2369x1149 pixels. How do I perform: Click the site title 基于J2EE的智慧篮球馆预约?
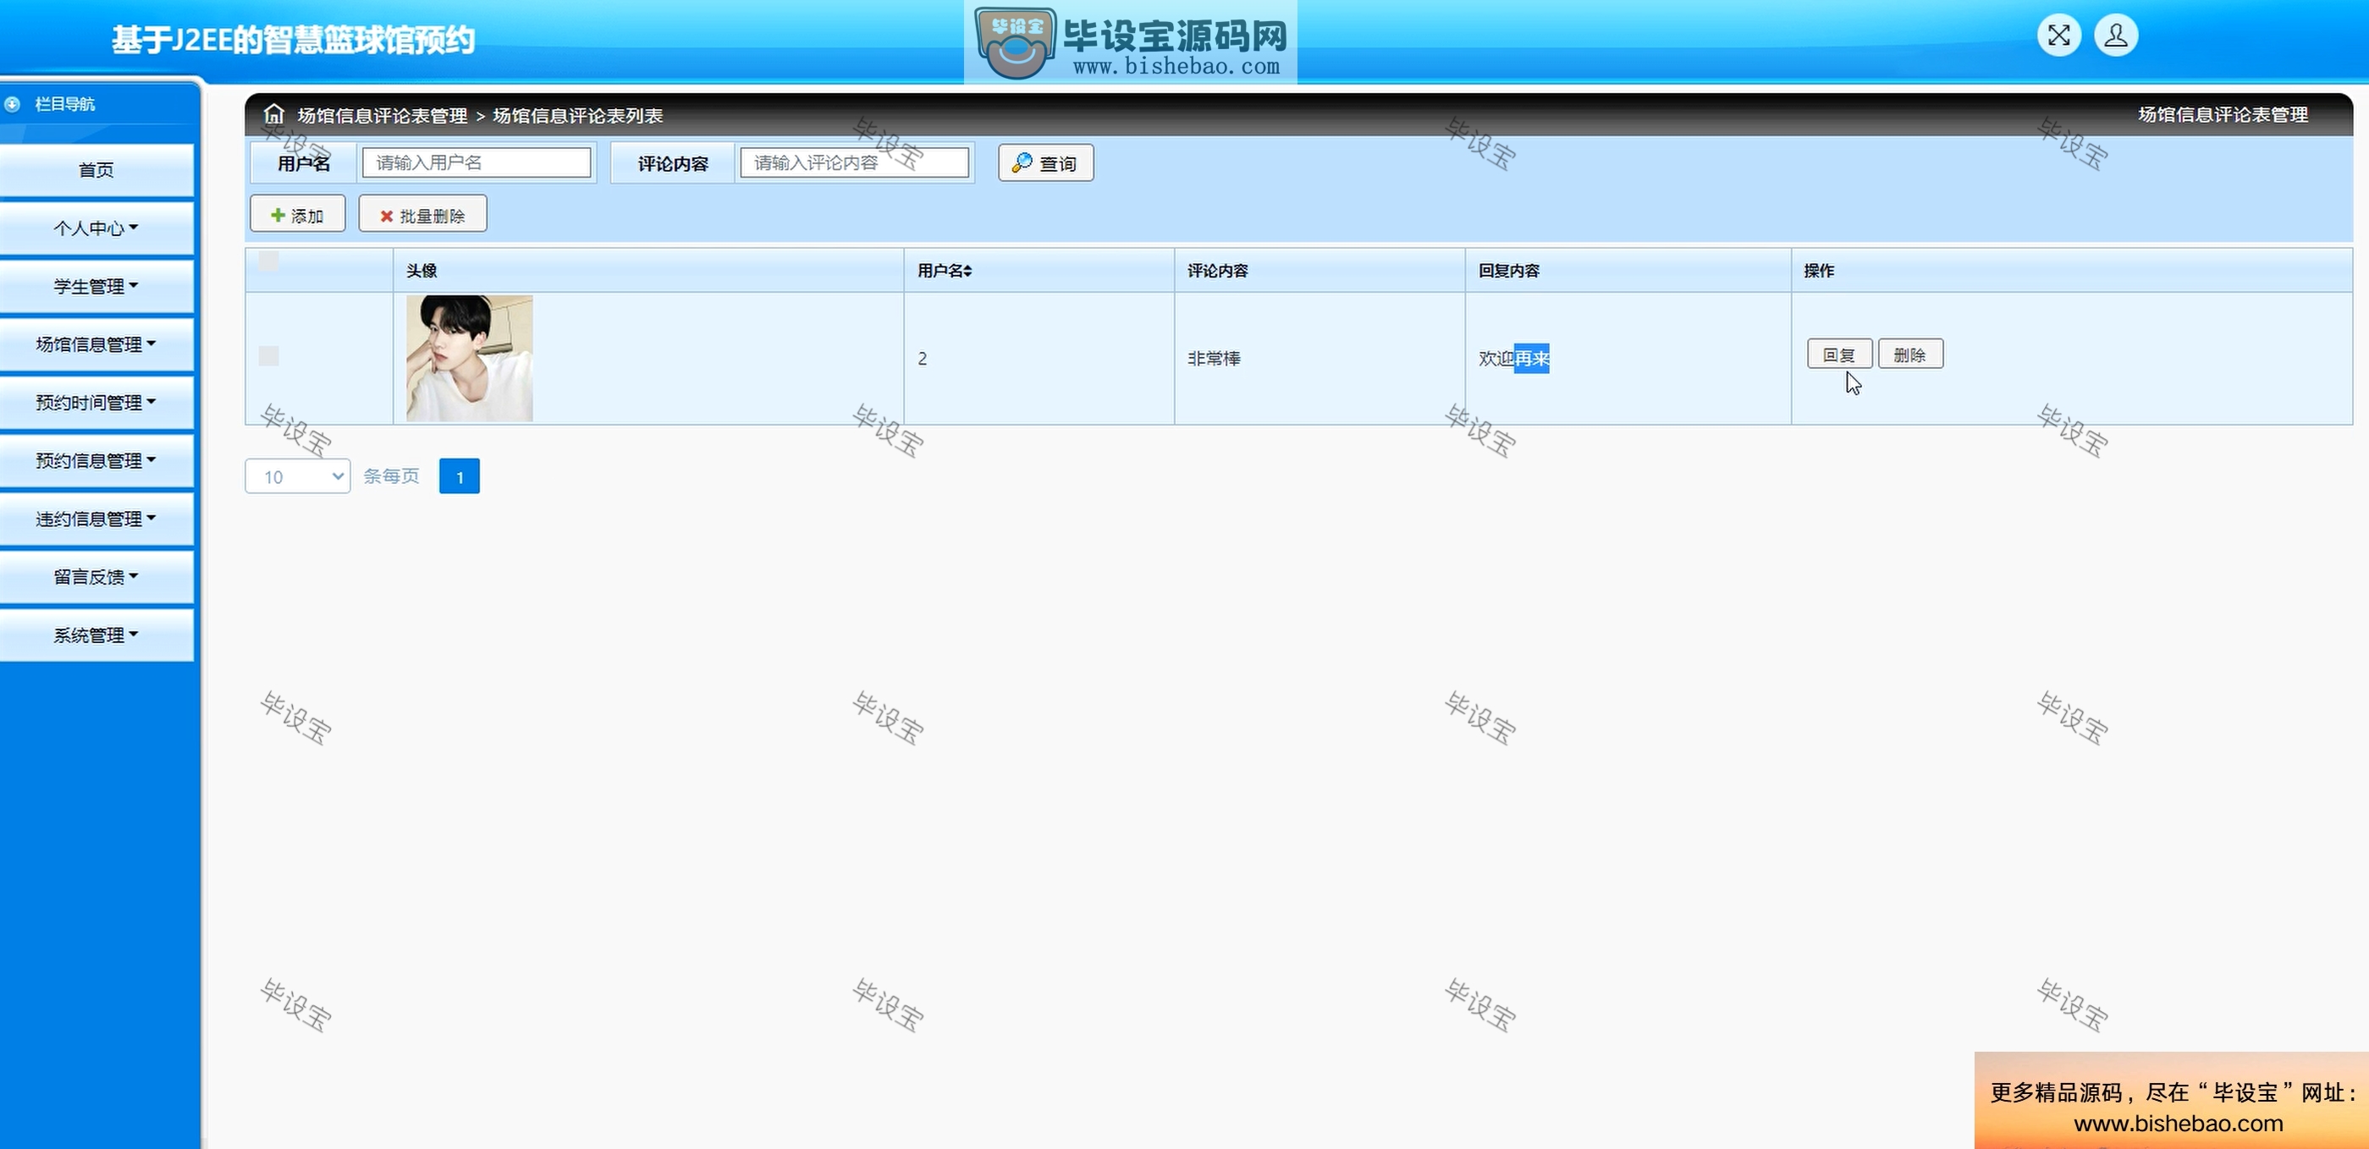click(x=294, y=40)
